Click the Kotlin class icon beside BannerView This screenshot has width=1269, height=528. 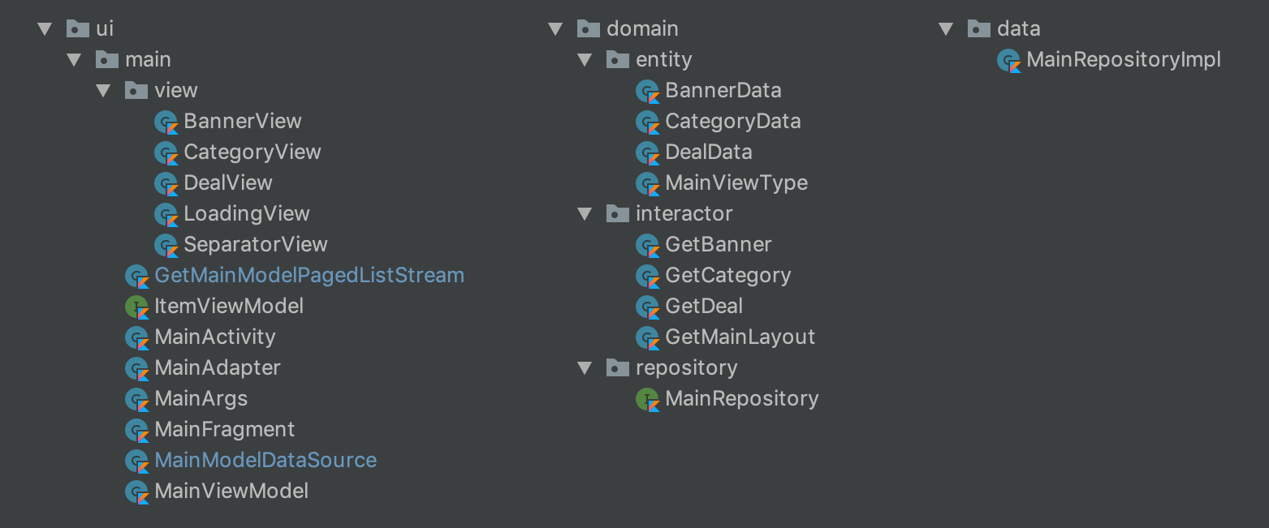[x=166, y=121]
